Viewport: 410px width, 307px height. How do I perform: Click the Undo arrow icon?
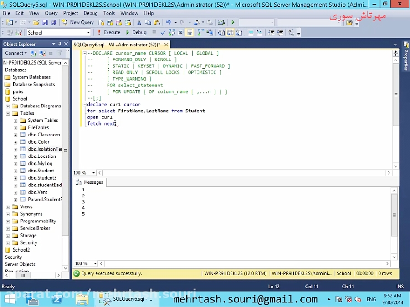[x=169, y=22]
